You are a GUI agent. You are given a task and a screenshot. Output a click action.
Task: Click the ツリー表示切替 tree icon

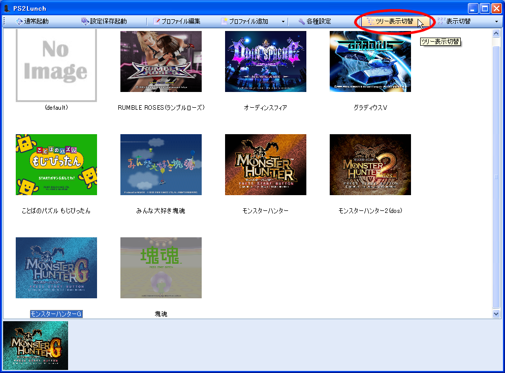[371, 21]
